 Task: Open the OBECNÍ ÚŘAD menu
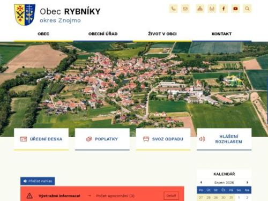coord(103,34)
